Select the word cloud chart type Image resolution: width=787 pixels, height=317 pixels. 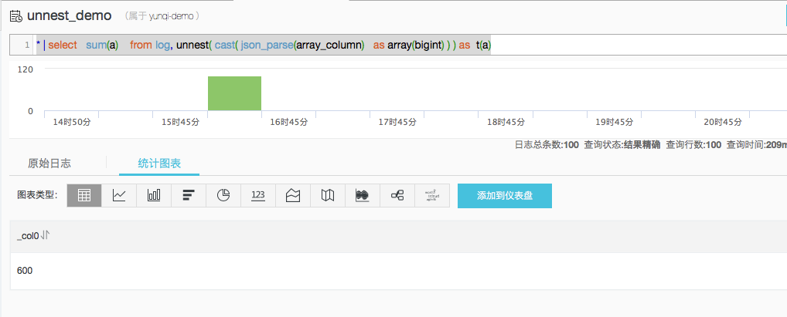(x=431, y=195)
